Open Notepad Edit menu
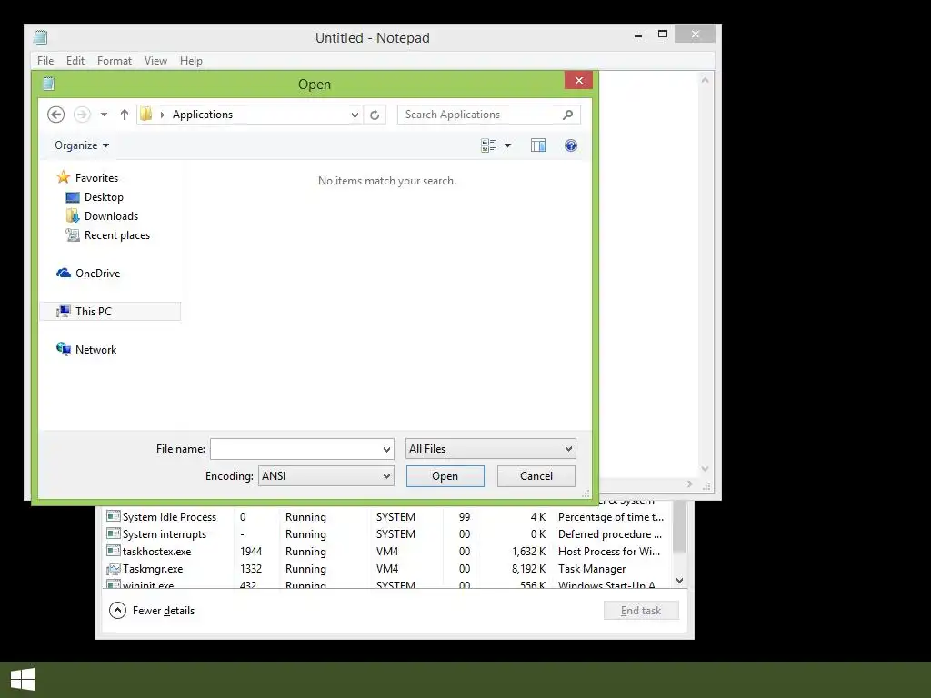This screenshot has width=931, height=698. point(75,61)
